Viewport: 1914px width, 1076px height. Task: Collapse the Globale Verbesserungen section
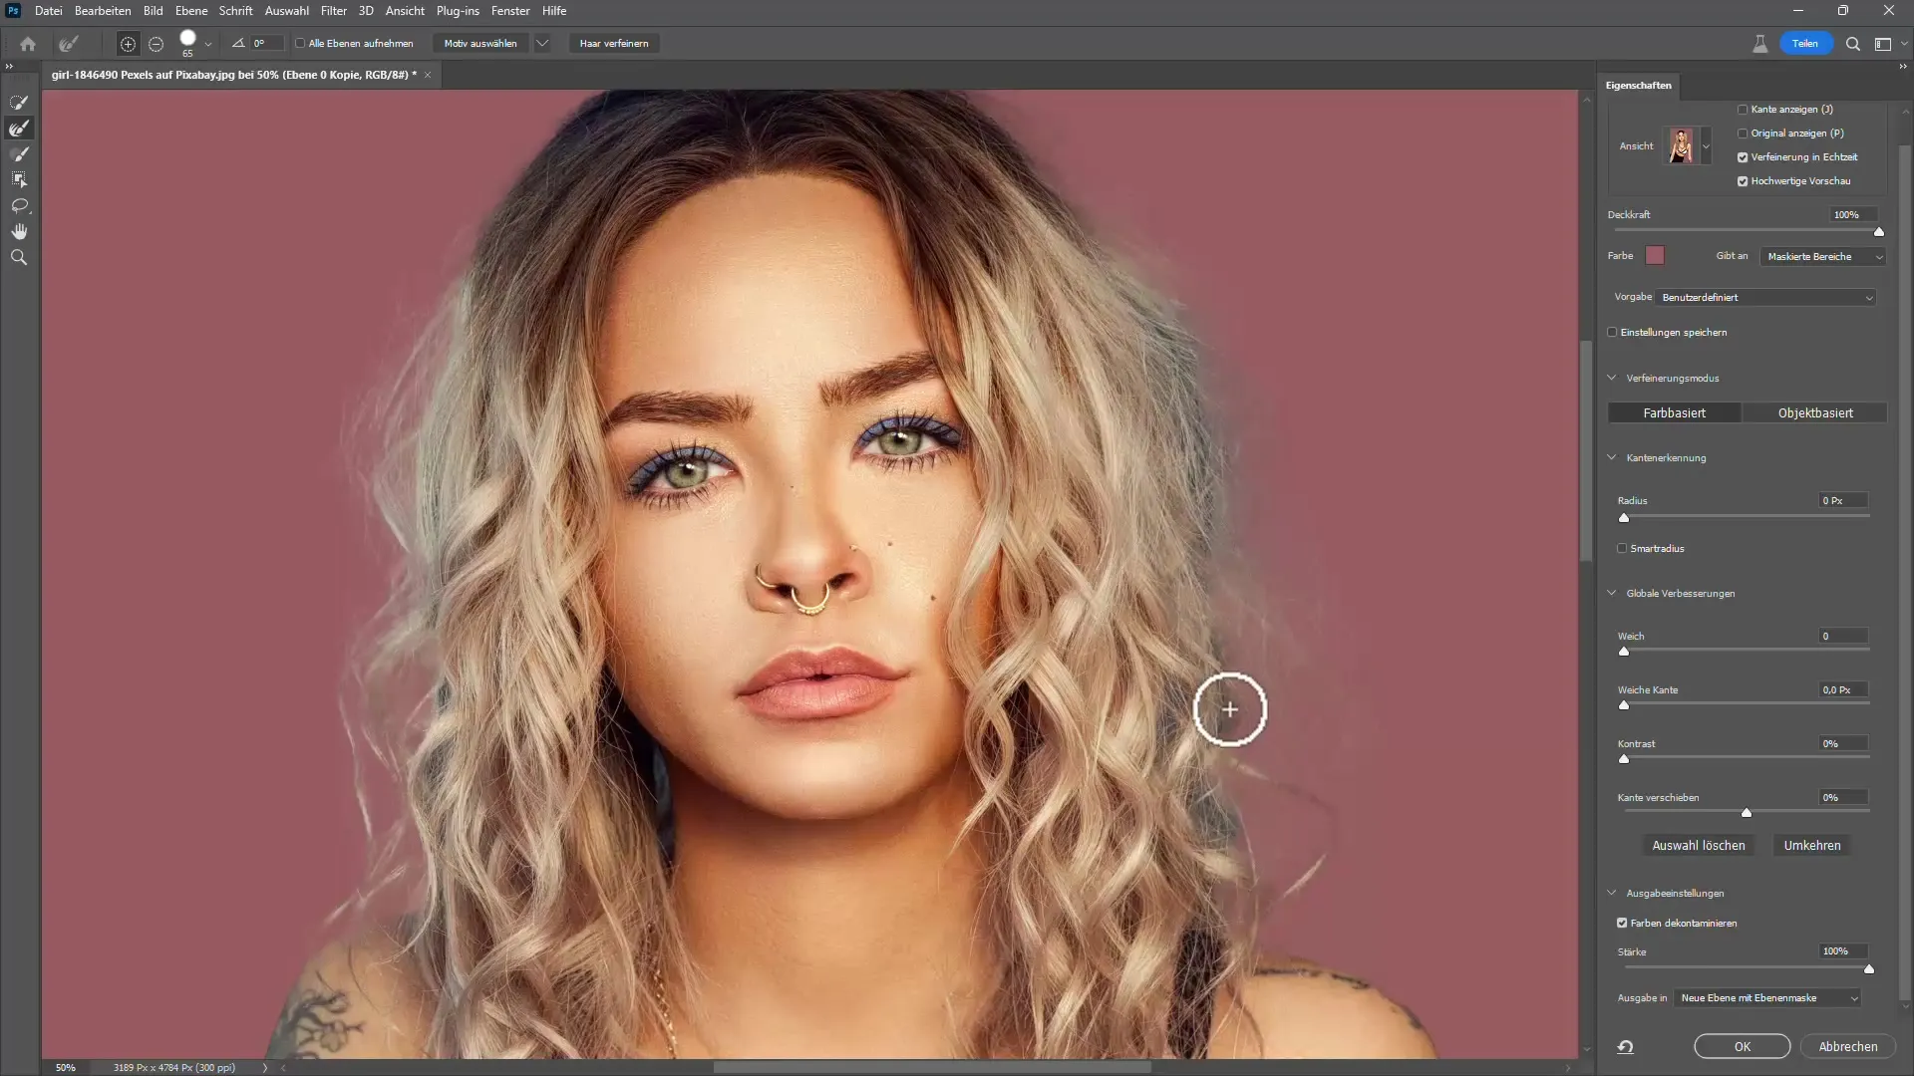(1612, 593)
